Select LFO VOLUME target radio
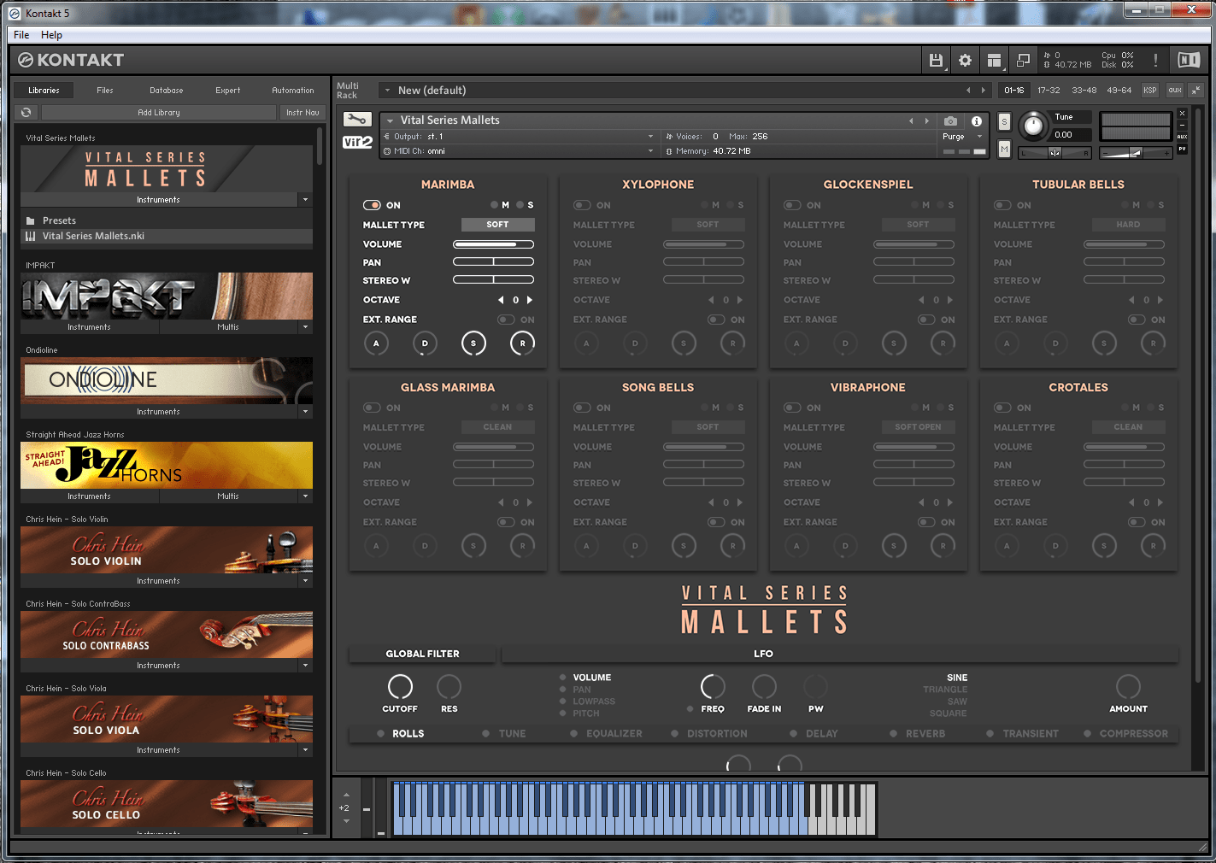1216x863 pixels. tap(563, 678)
